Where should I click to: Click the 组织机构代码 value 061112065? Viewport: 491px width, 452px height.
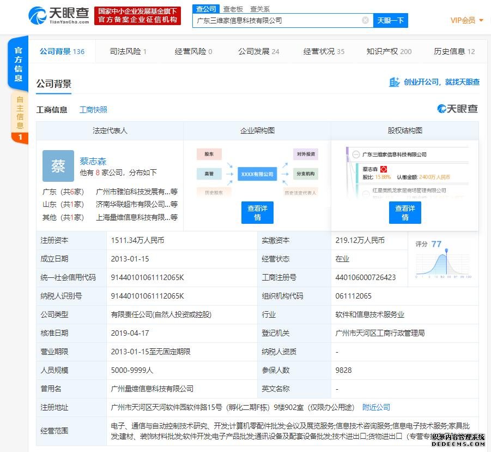(353, 296)
